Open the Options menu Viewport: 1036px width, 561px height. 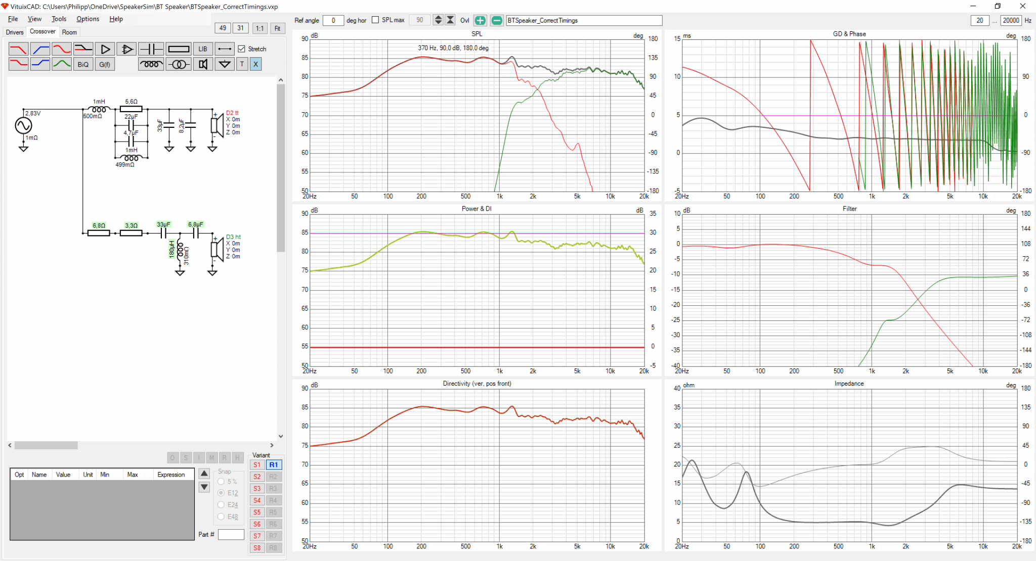coord(88,19)
